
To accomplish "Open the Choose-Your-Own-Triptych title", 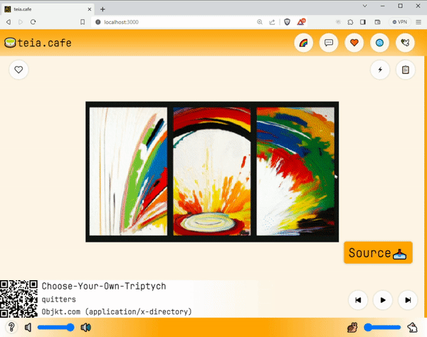I will pyautogui.click(x=104, y=286).
